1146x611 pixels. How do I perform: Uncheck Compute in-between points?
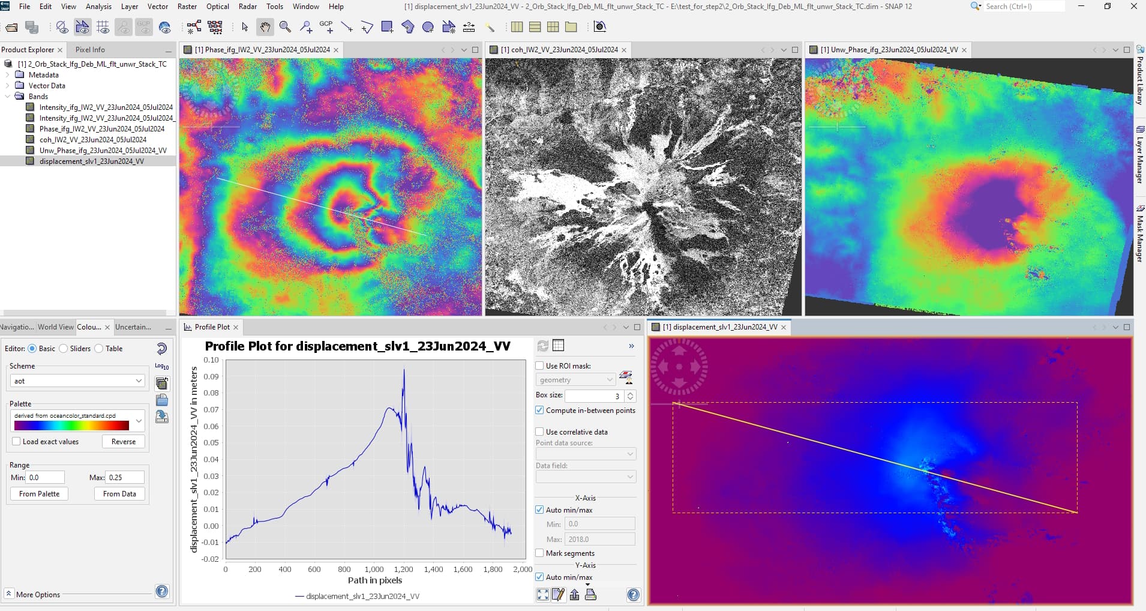[x=540, y=411]
